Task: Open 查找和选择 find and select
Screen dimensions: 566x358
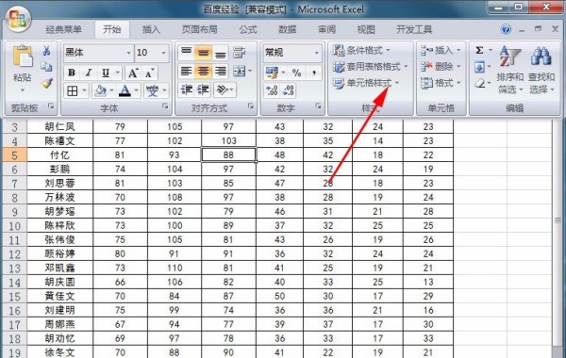Action: pyautogui.click(x=541, y=70)
